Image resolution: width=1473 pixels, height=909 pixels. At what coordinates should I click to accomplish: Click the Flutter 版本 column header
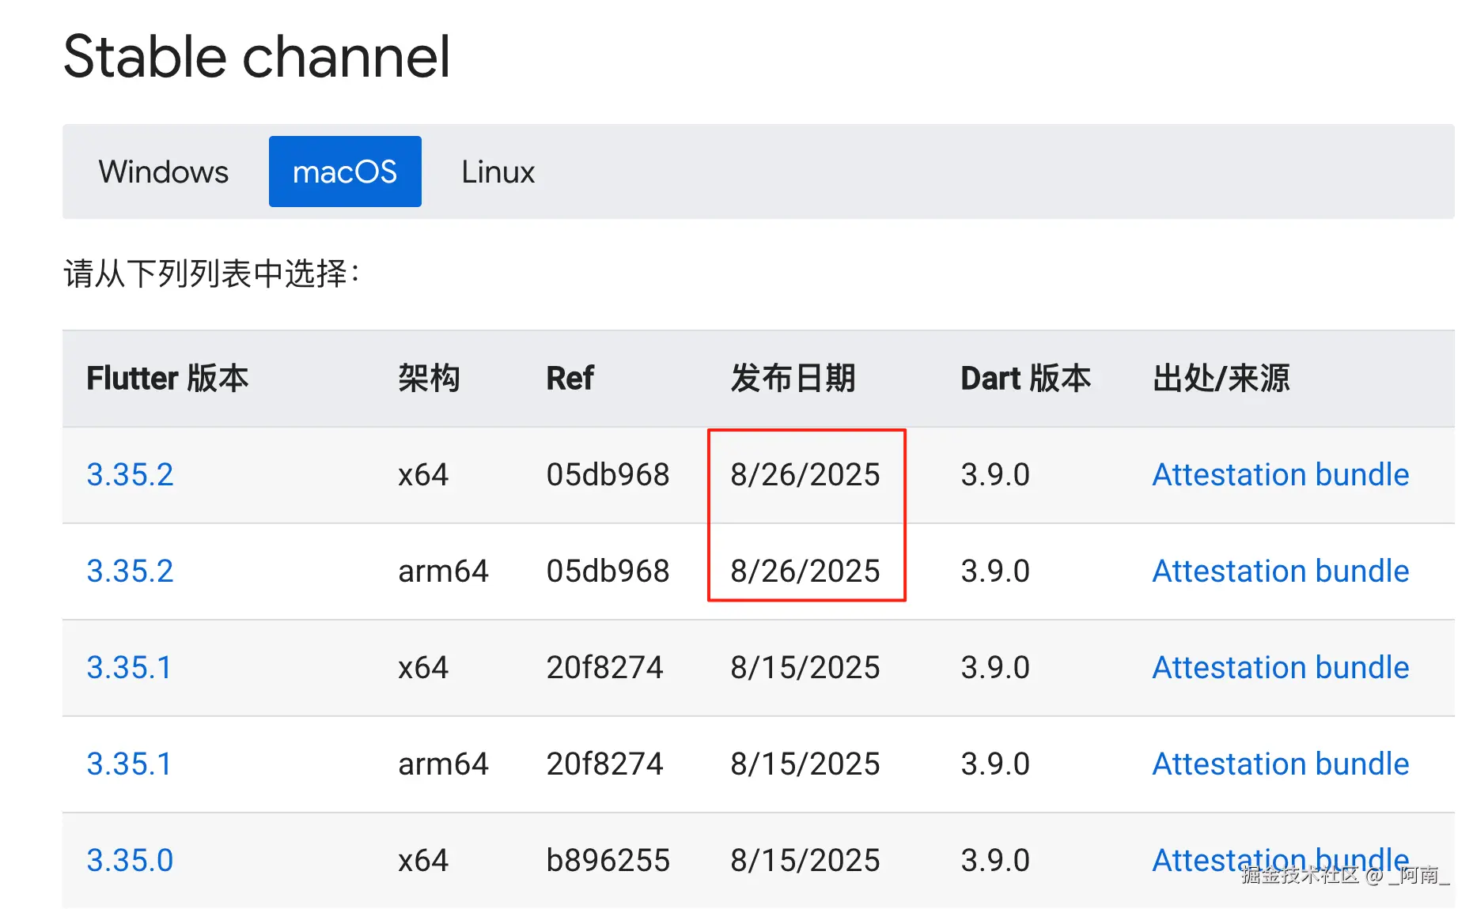[168, 378]
